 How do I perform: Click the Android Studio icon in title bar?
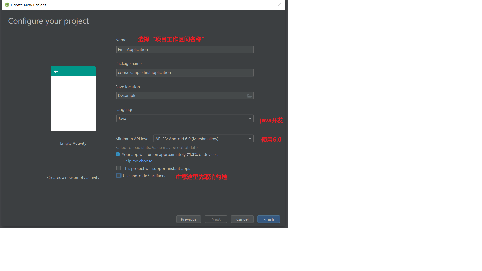[x=7, y=5]
